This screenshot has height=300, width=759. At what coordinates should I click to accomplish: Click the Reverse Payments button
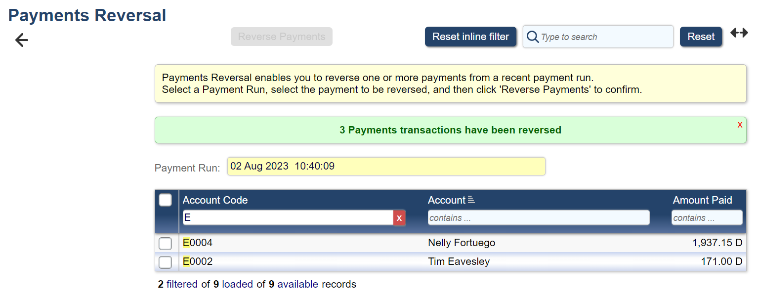[x=281, y=37]
